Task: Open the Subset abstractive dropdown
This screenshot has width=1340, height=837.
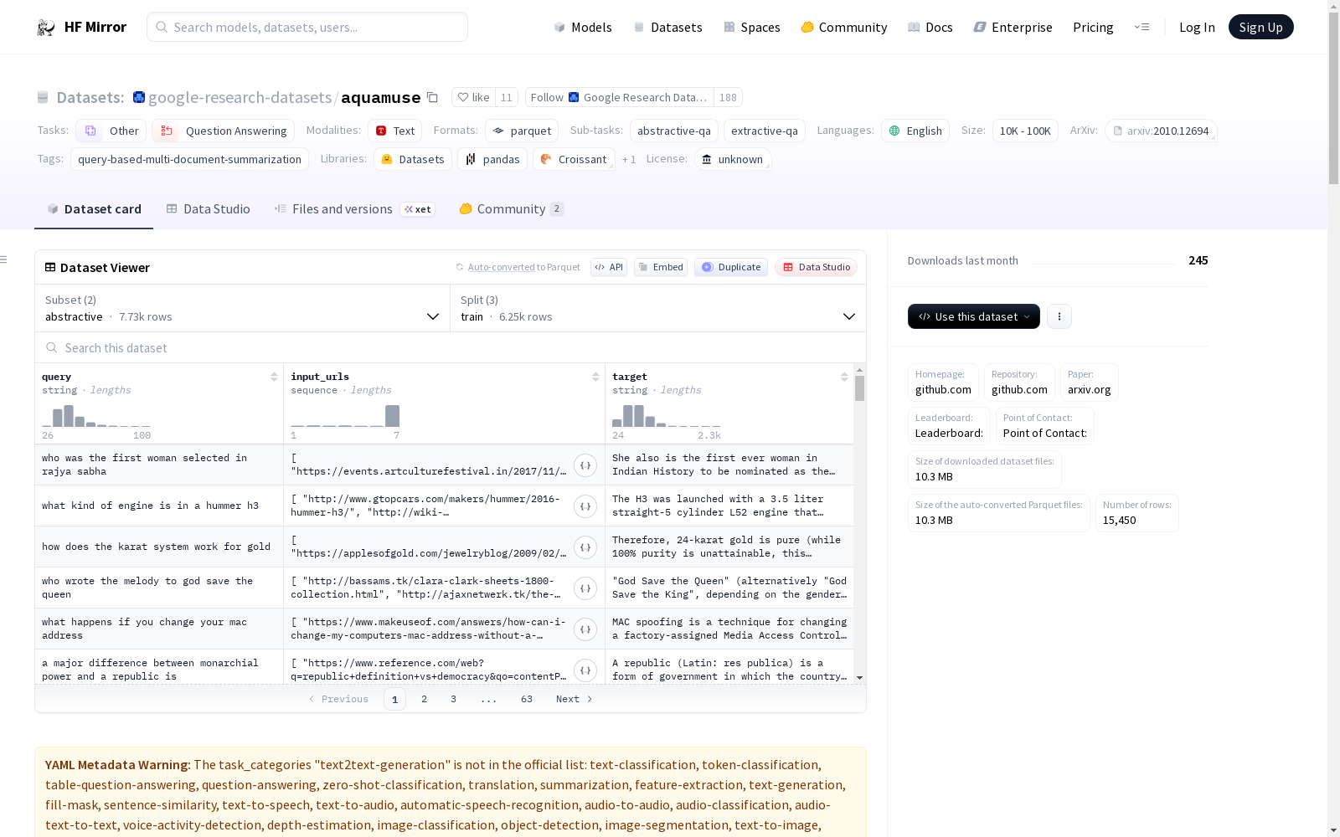Action: click(242, 308)
